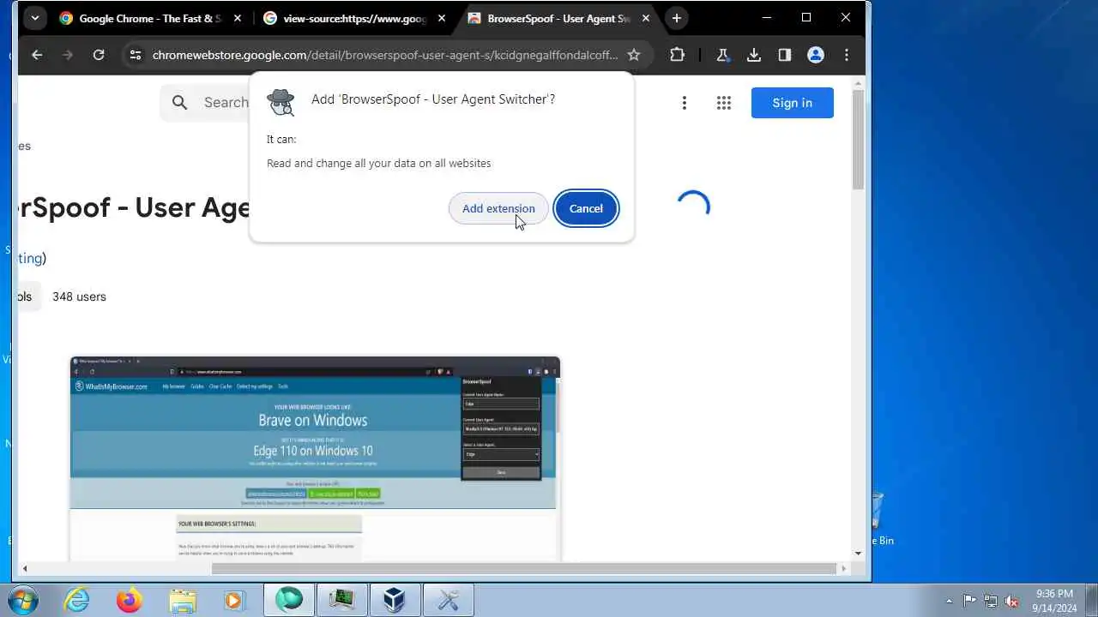Viewport: 1098px width, 617px height.
Task: Open the Extensions puzzle icon
Action: coord(677,55)
